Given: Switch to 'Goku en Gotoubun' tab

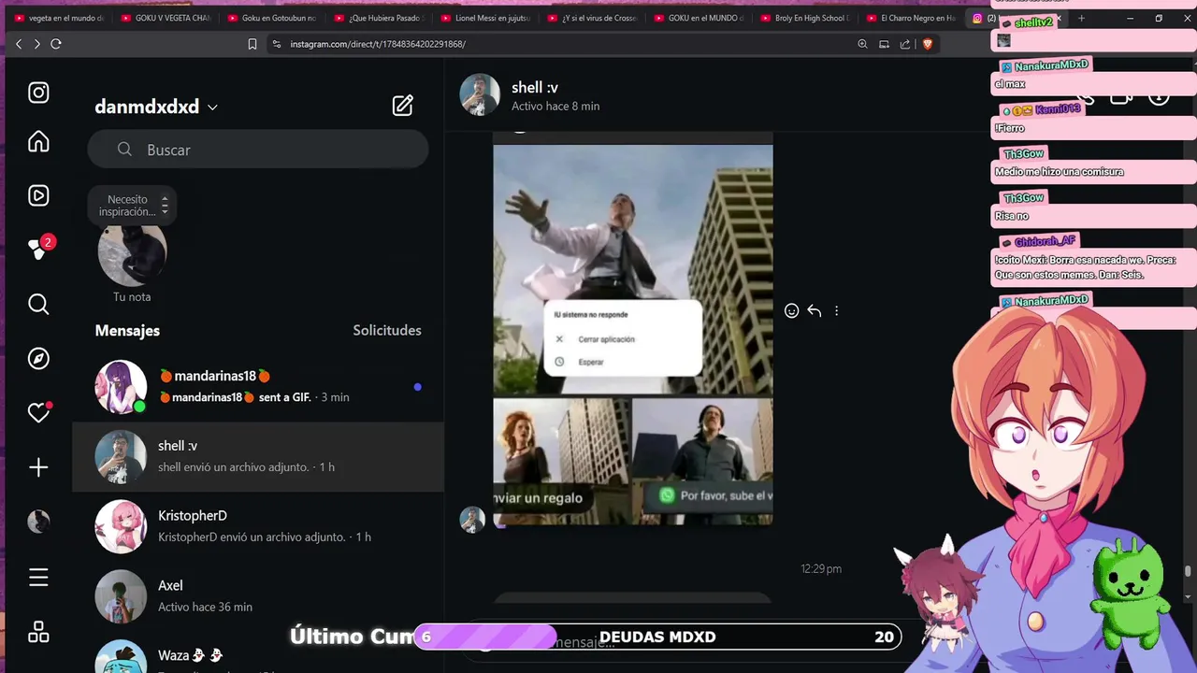Looking at the screenshot, I should pyautogui.click(x=271, y=18).
